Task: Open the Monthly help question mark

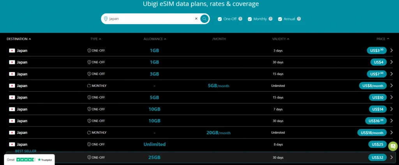Action: pos(270,19)
